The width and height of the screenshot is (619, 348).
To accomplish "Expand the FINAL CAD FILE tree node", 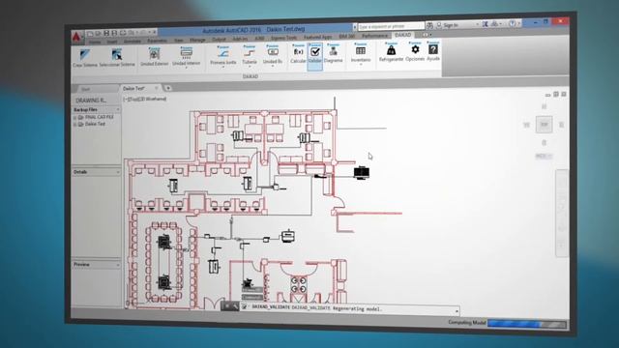I will (x=74, y=118).
